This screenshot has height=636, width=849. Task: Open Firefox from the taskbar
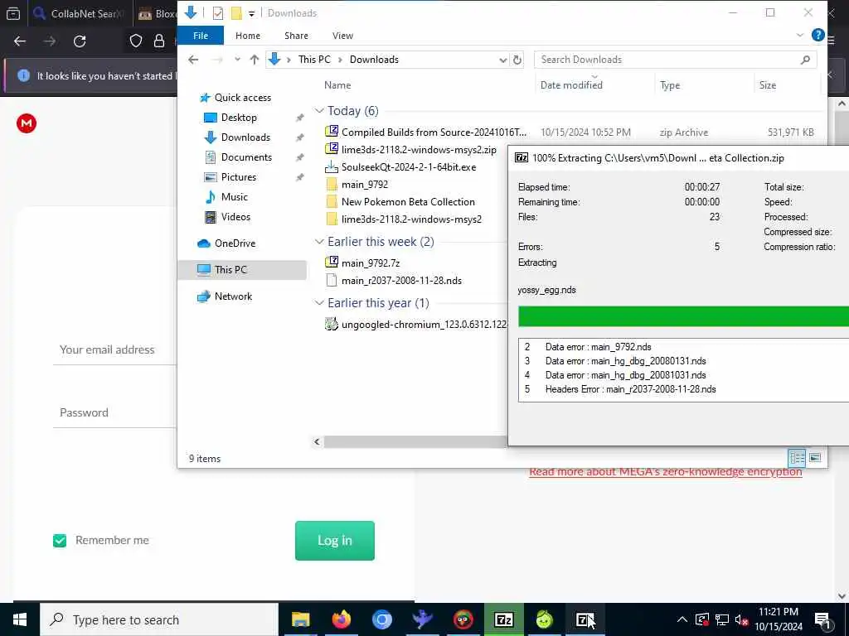pos(341,619)
